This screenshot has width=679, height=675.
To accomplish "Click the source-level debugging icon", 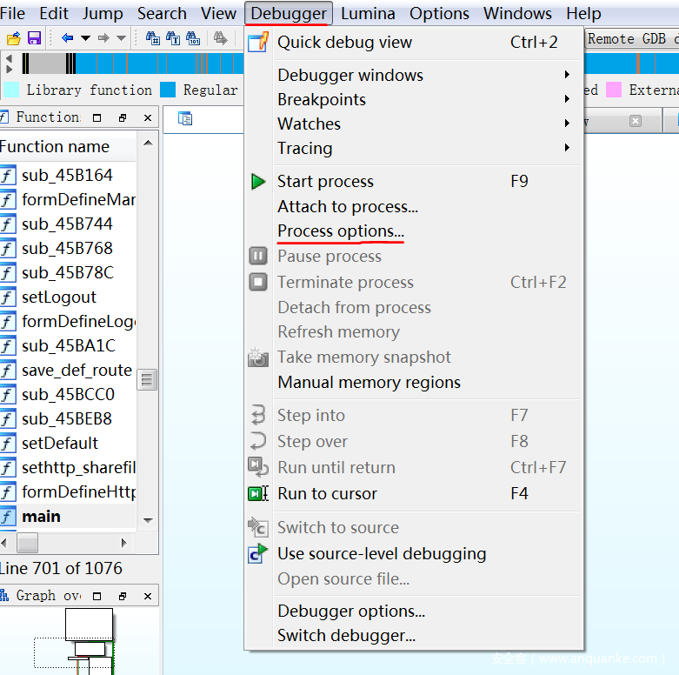I will tap(258, 553).
